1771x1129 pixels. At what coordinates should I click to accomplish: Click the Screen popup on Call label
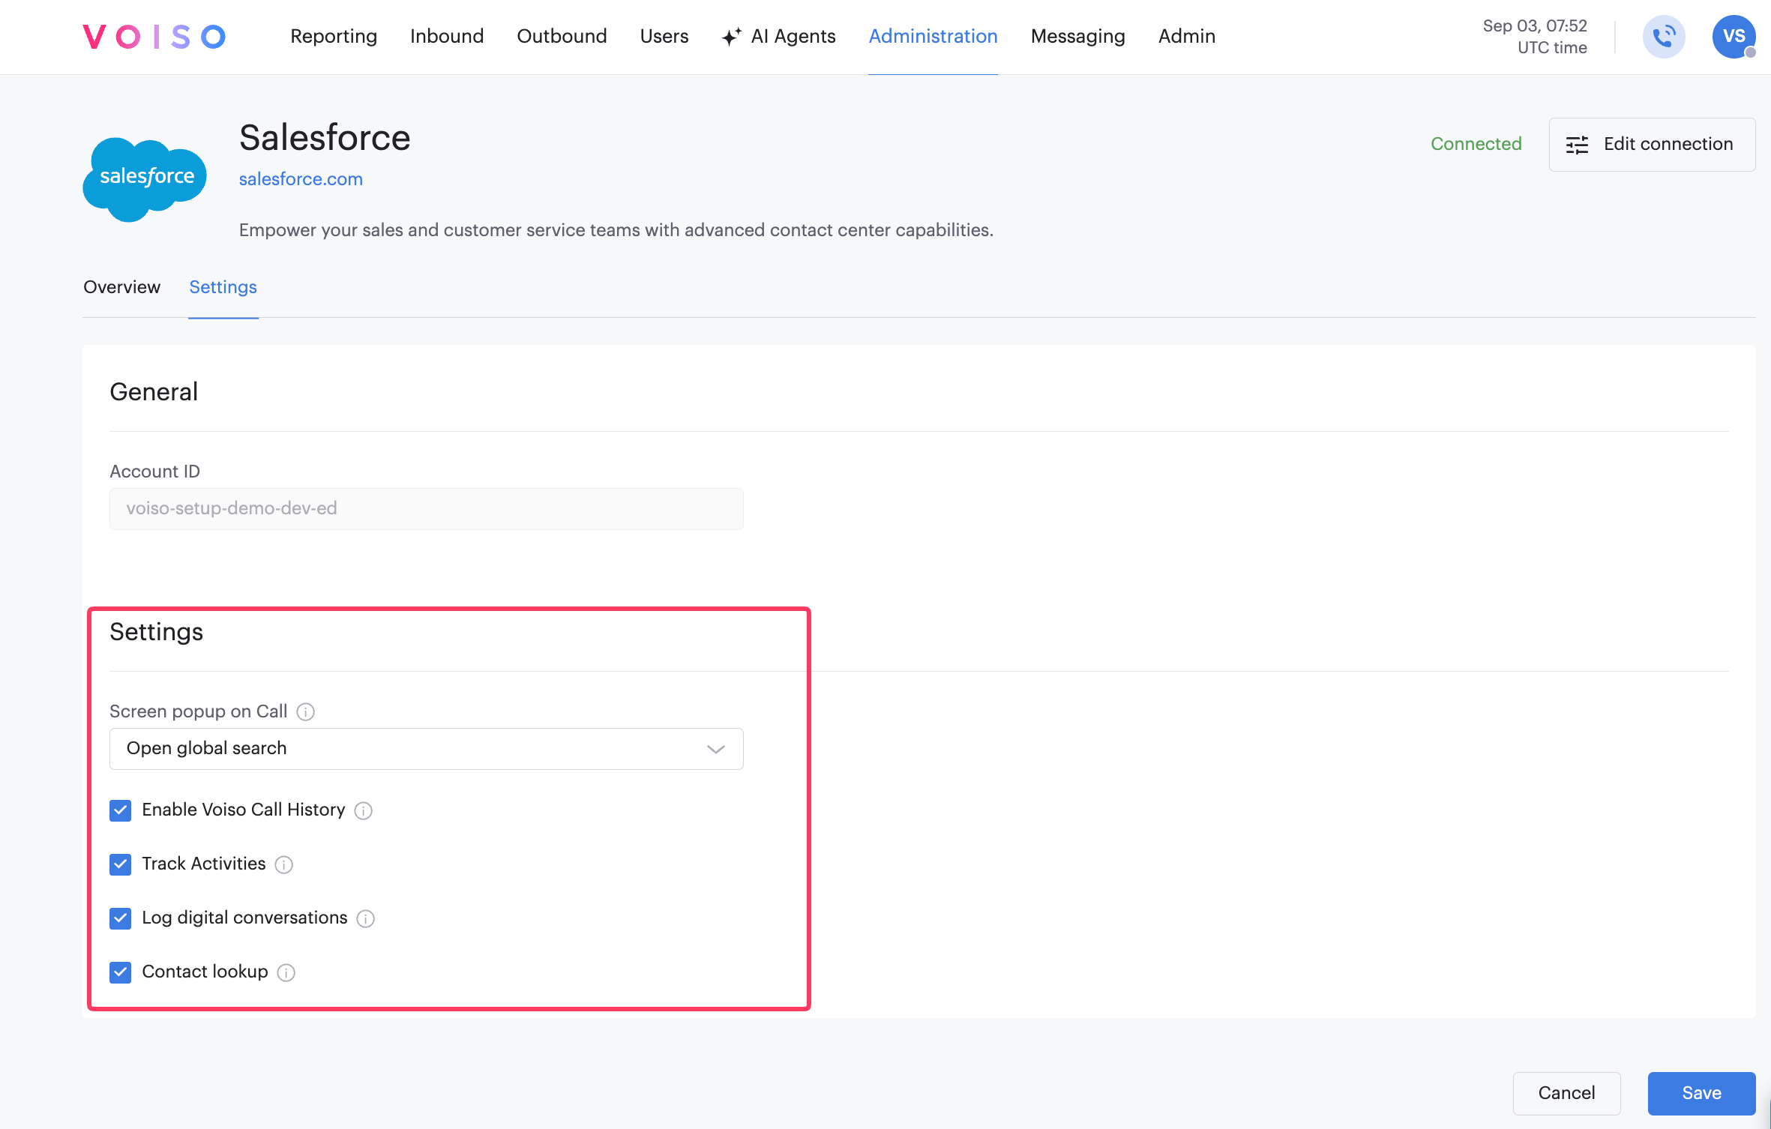pos(199,711)
